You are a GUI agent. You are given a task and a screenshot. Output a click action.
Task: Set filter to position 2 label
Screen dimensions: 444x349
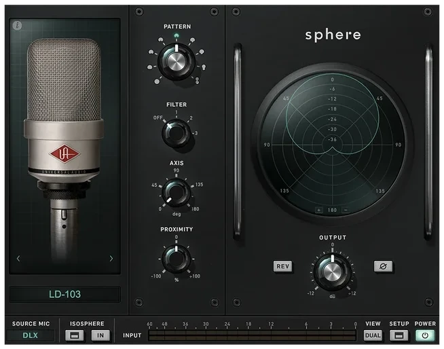(191, 118)
